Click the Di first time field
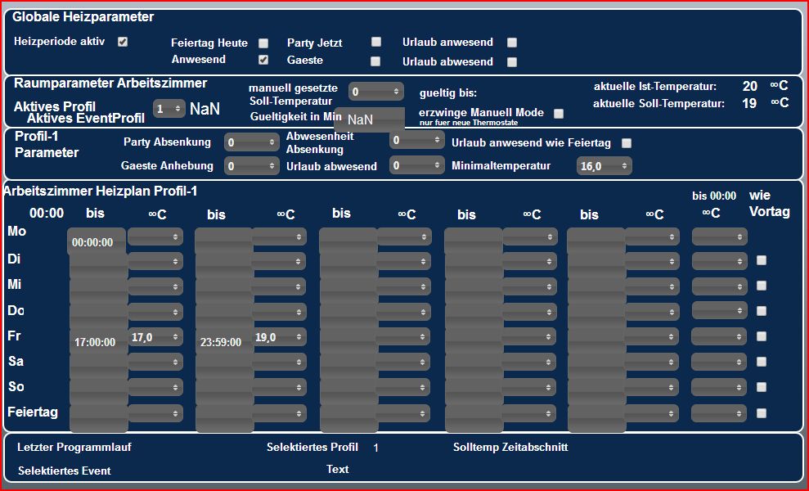The image size is (809, 491). (x=98, y=267)
